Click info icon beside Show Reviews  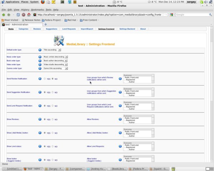[40, 119]
